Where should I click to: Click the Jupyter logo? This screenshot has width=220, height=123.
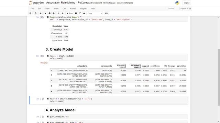click(x=36, y=3)
